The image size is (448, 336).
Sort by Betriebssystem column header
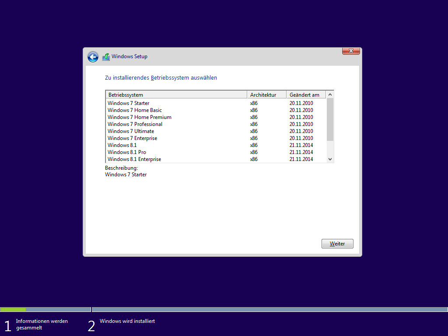point(176,95)
